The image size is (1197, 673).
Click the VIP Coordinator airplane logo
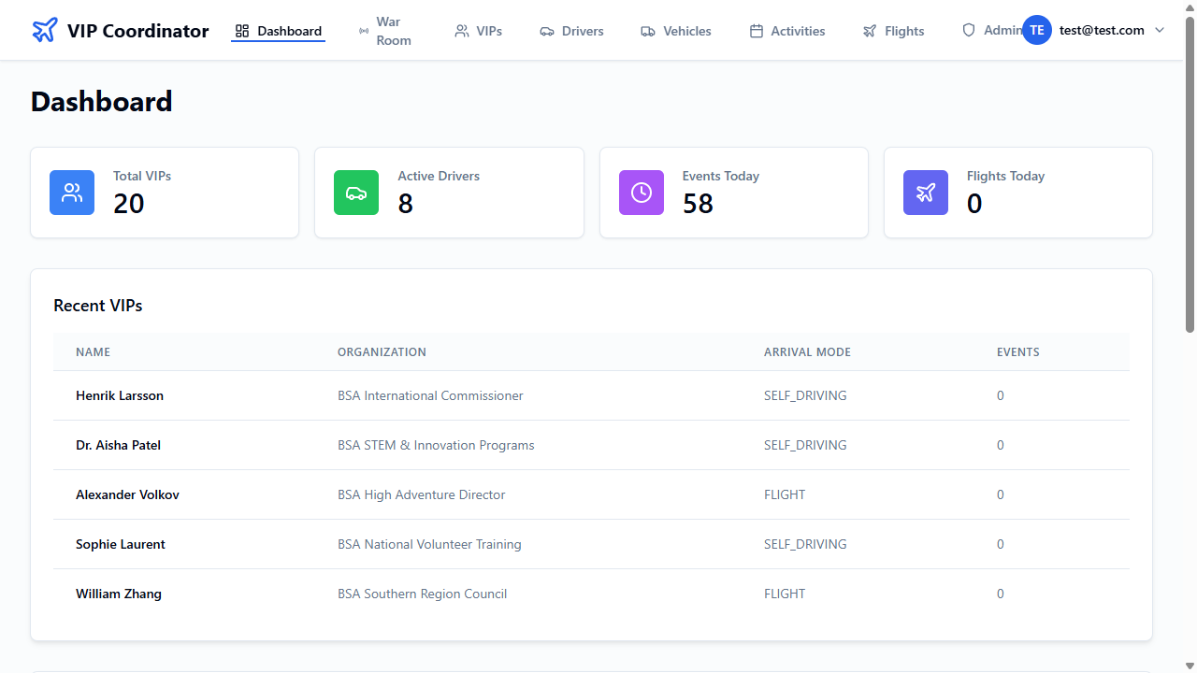(44, 31)
